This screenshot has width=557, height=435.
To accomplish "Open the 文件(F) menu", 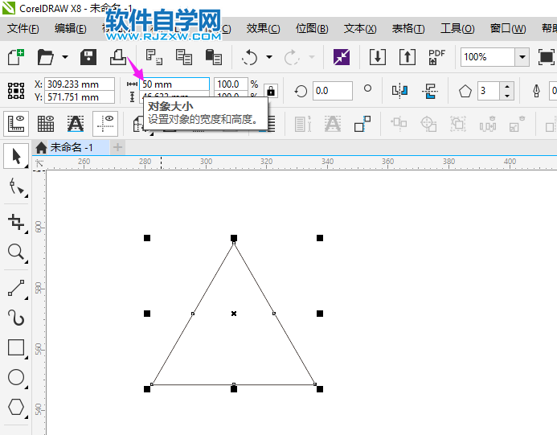I will click(23, 28).
